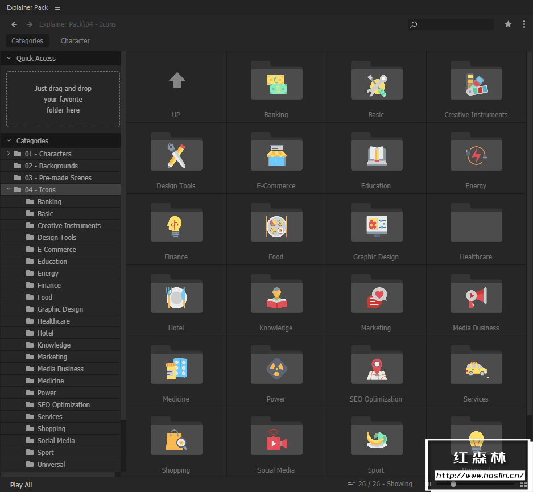Select Media Business in the tree

[x=60, y=369]
